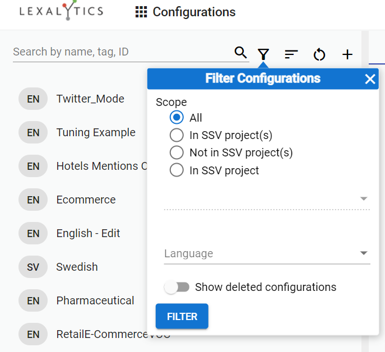Expand the Language dropdown
385x352 pixels.
(x=364, y=253)
